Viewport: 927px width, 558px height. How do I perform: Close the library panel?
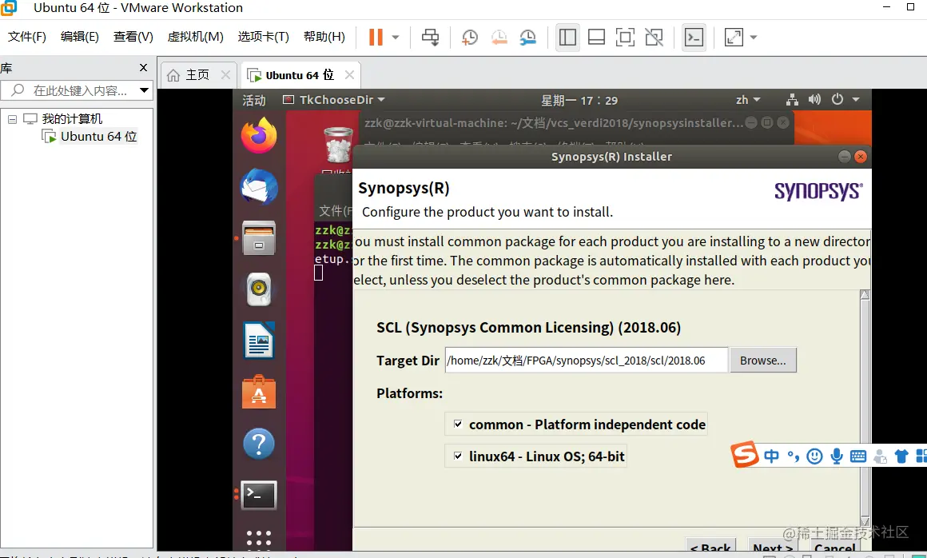click(143, 68)
